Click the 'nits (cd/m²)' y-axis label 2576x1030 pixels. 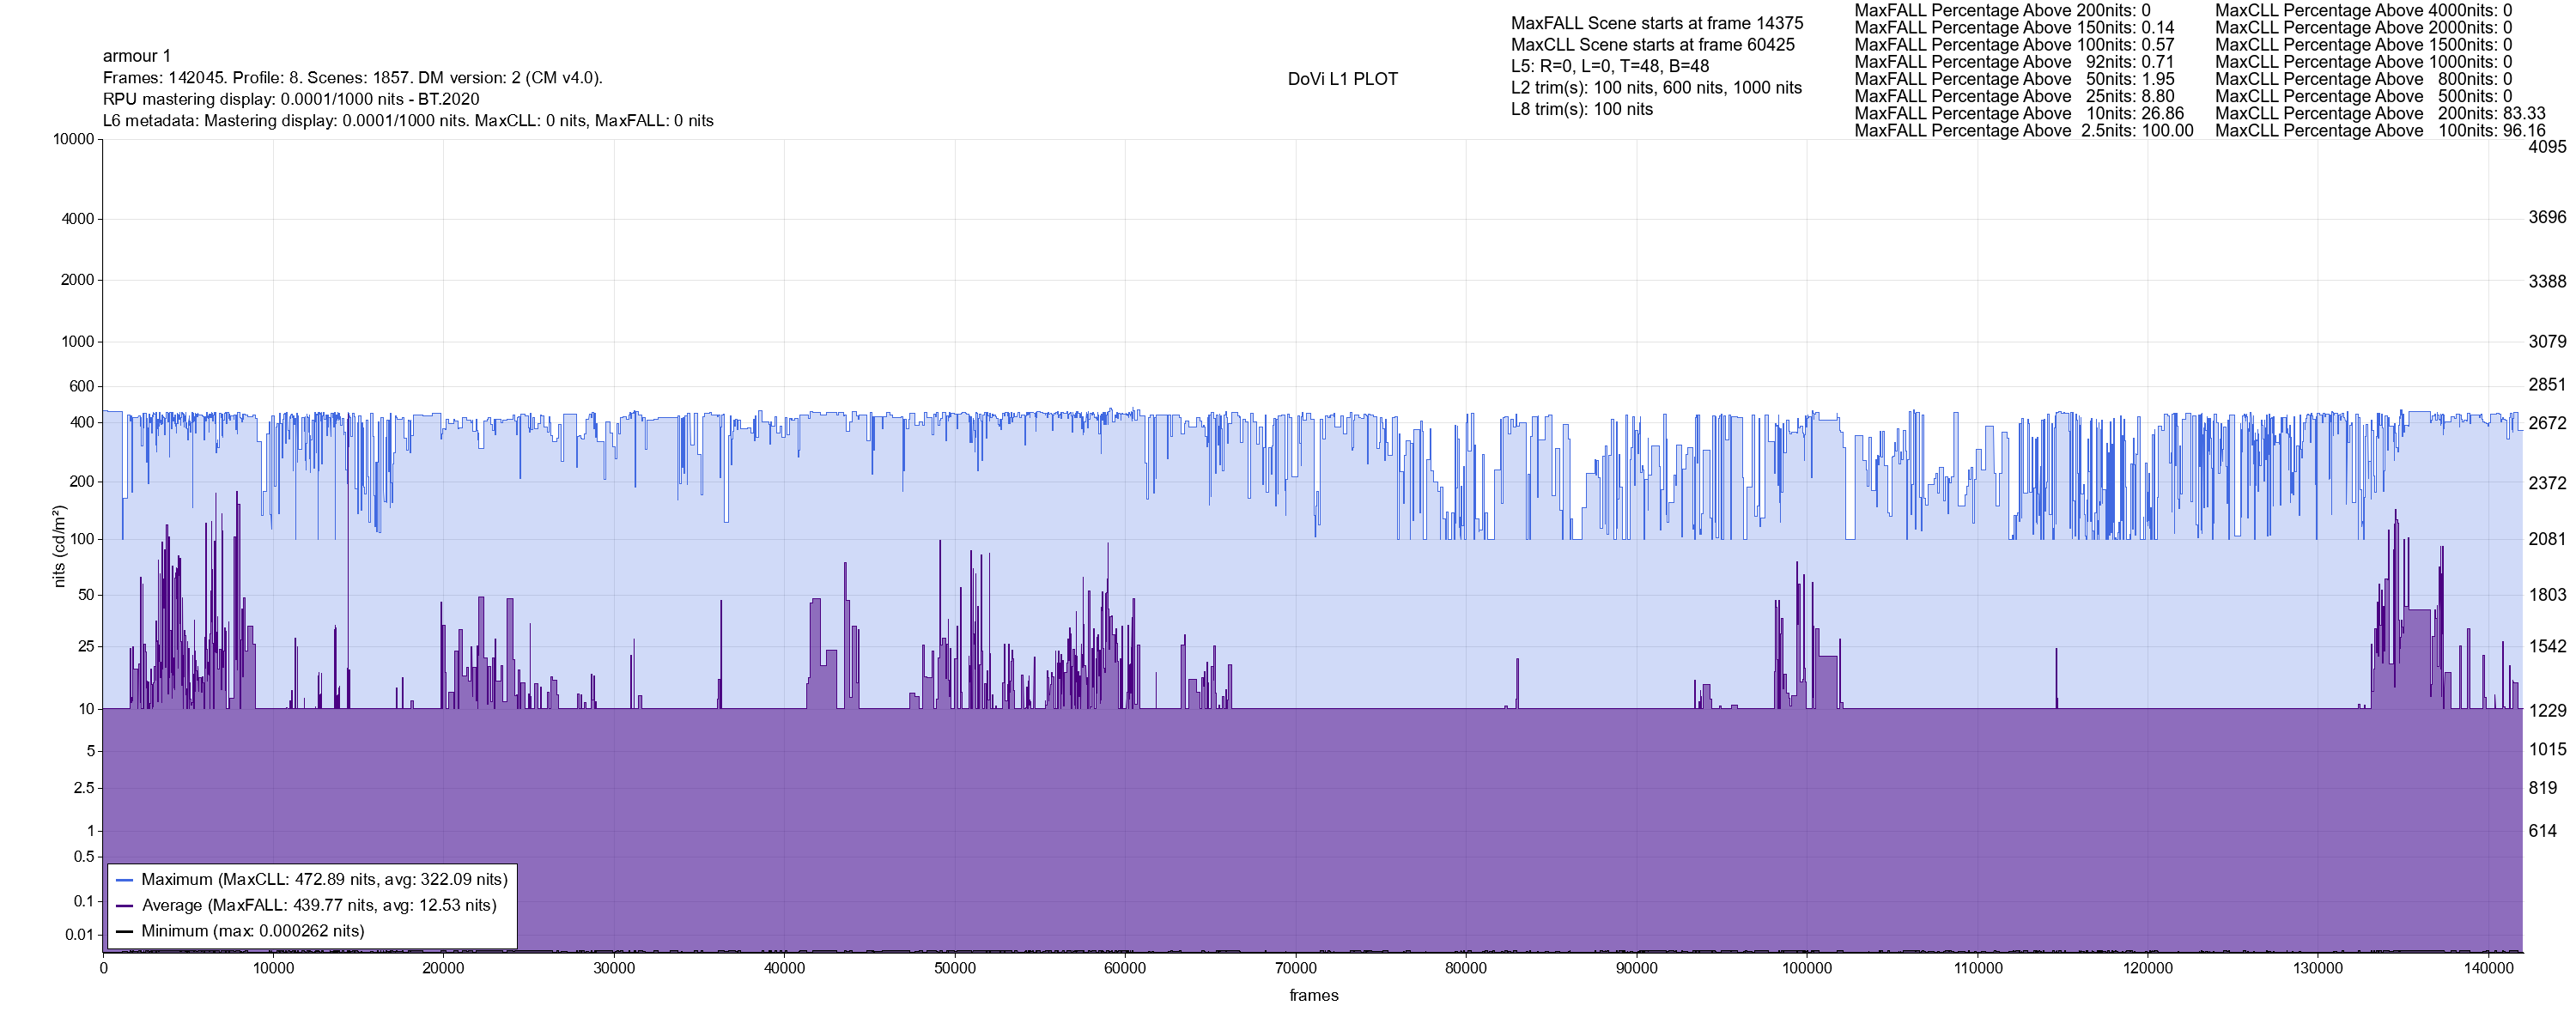point(59,546)
